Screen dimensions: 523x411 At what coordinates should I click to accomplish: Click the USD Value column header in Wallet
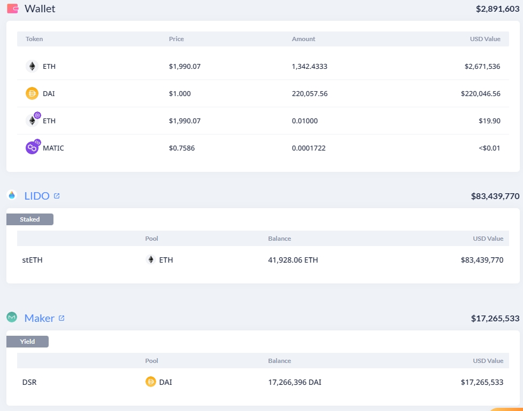tap(485, 39)
